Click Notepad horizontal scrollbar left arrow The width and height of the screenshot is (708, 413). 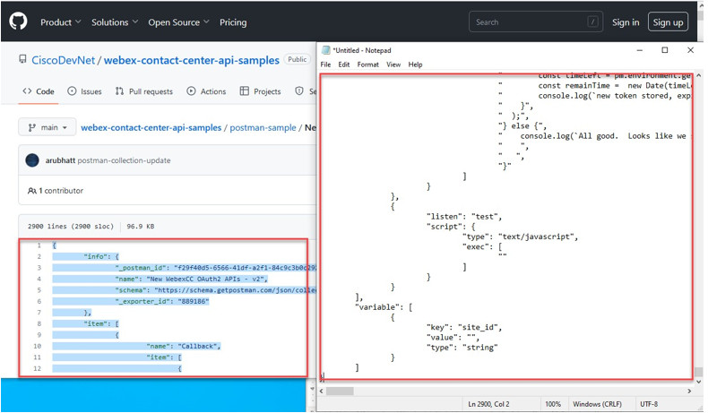click(x=322, y=391)
